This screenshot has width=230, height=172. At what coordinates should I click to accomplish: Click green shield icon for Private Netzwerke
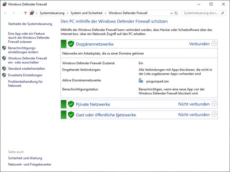click(x=71, y=104)
